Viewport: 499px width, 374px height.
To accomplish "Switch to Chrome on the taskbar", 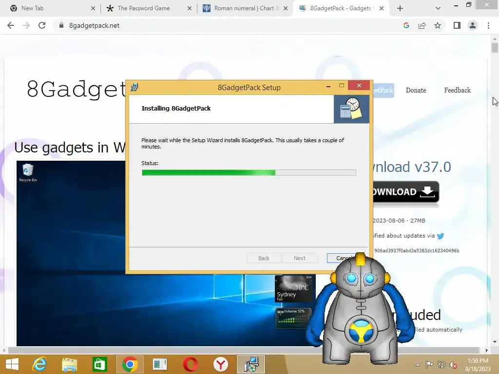I will click(x=130, y=364).
